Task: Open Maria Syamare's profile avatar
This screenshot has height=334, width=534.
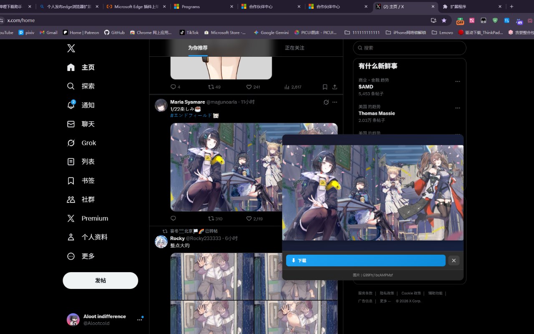Action: coord(161,105)
